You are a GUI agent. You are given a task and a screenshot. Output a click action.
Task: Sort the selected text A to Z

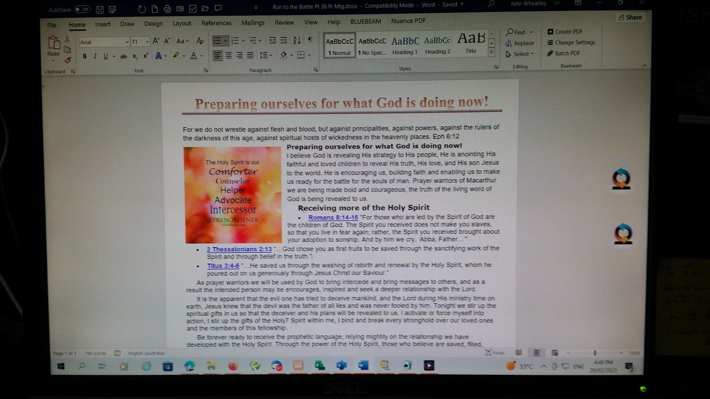coord(297,40)
